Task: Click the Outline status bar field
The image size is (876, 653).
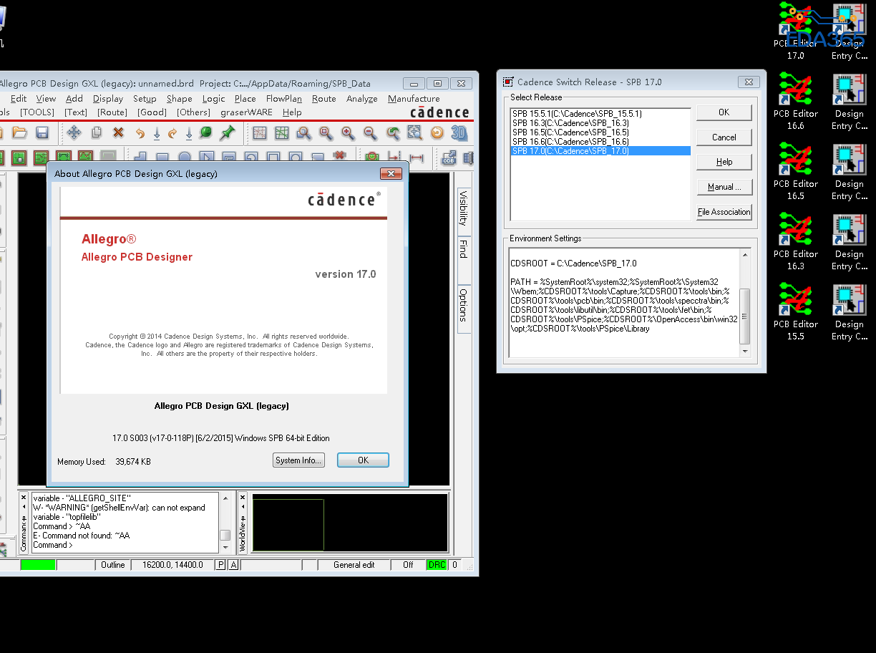Action: click(x=113, y=565)
